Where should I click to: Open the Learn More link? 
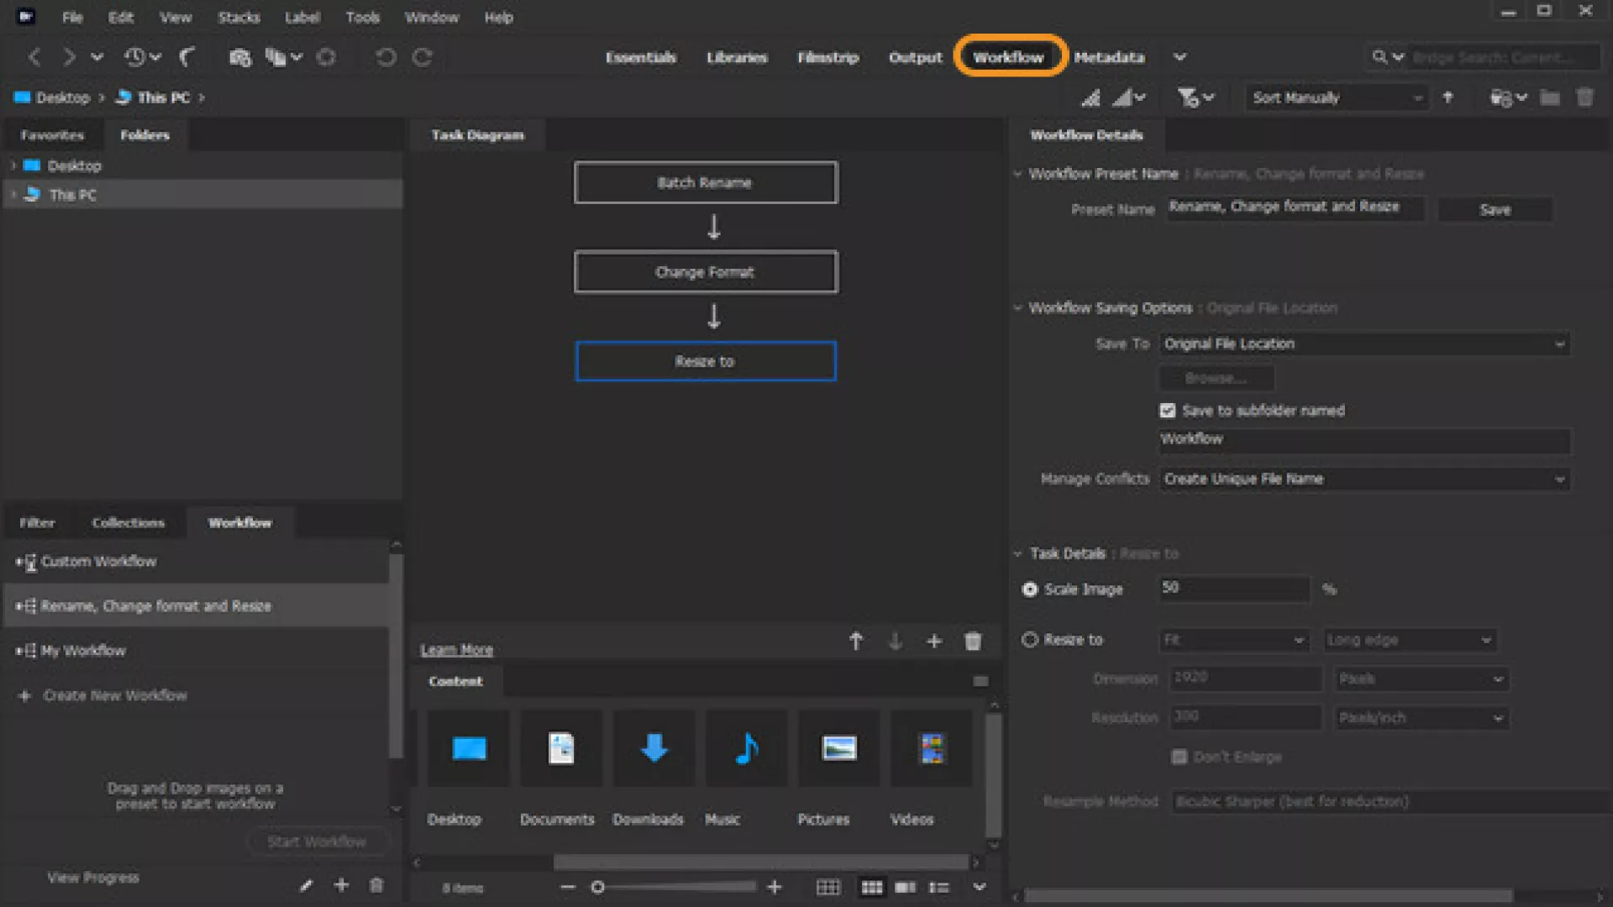point(457,650)
